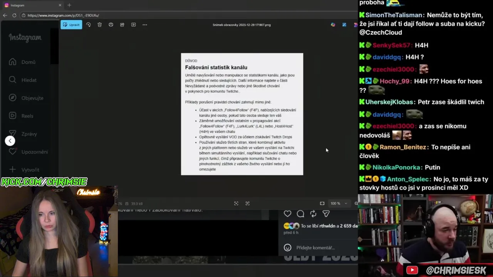Click the scan text icon in Photos status bar
Viewport: 493px width, 277px height.
tap(248, 204)
